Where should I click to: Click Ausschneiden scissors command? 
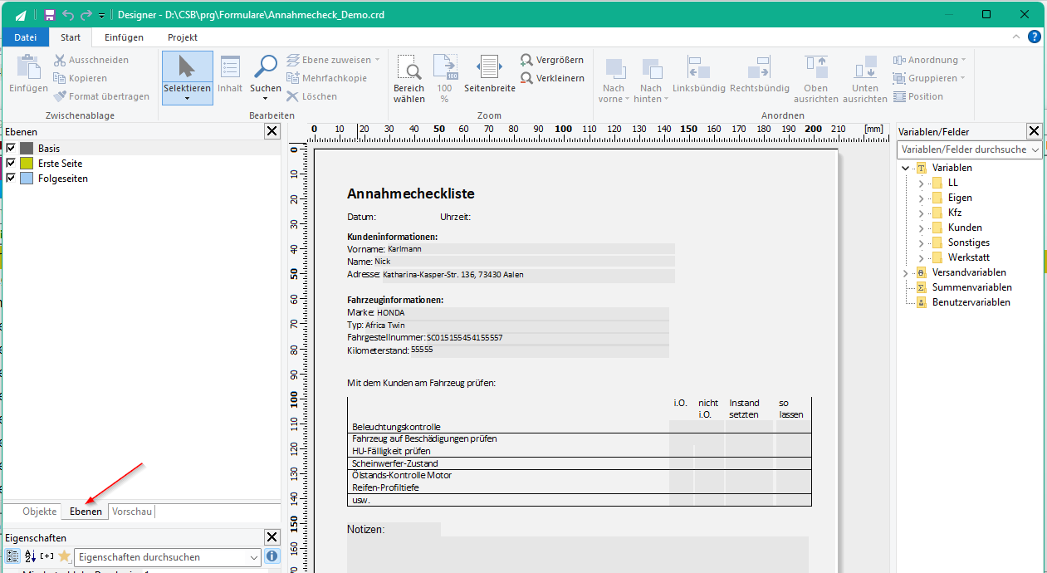[91, 60]
